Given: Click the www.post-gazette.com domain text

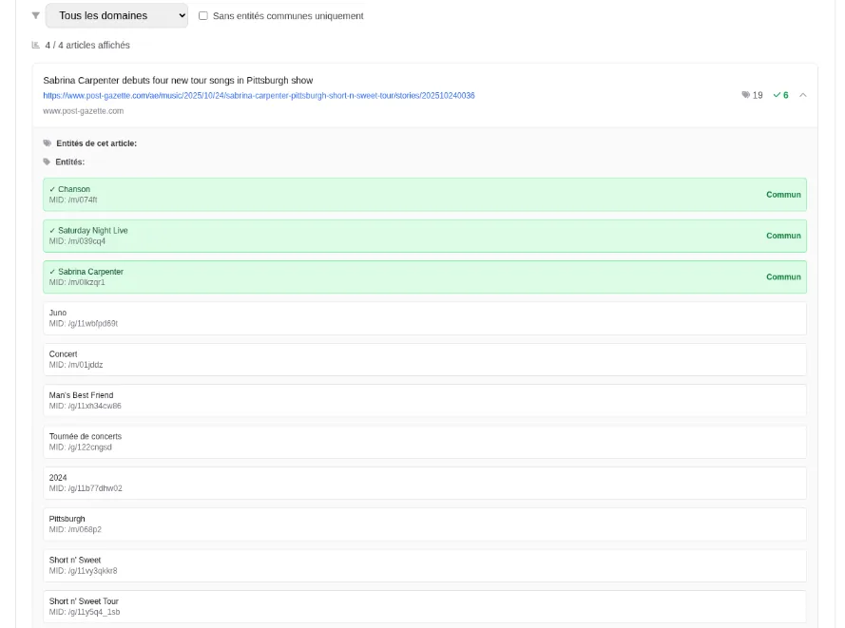Looking at the screenshot, I should pyautogui.click(x=83, y=111).
